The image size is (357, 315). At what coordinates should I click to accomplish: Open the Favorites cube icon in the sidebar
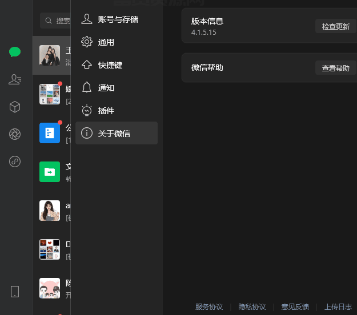15,107
